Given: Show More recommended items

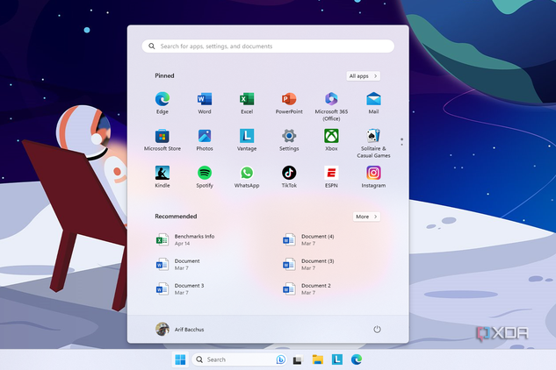Looking at the screenshot, I should tap(366, 217).
